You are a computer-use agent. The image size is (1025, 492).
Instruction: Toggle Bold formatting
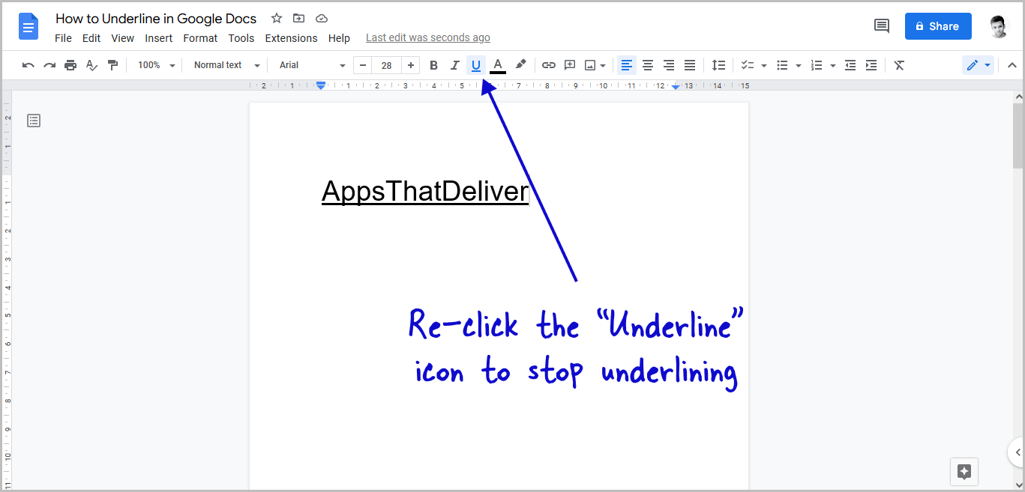pyautogui.click(x=433, y=65)
